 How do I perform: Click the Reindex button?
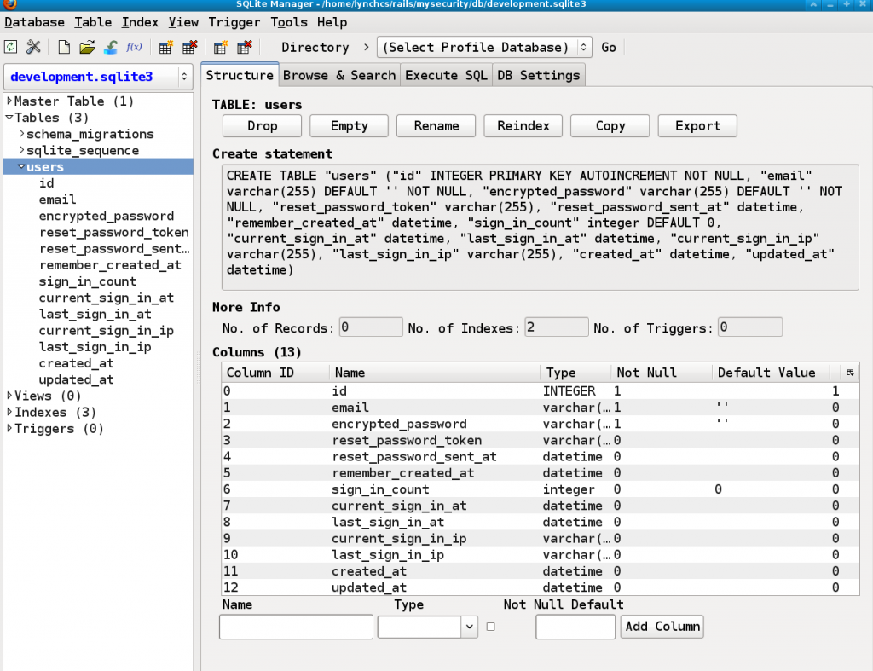523,126
